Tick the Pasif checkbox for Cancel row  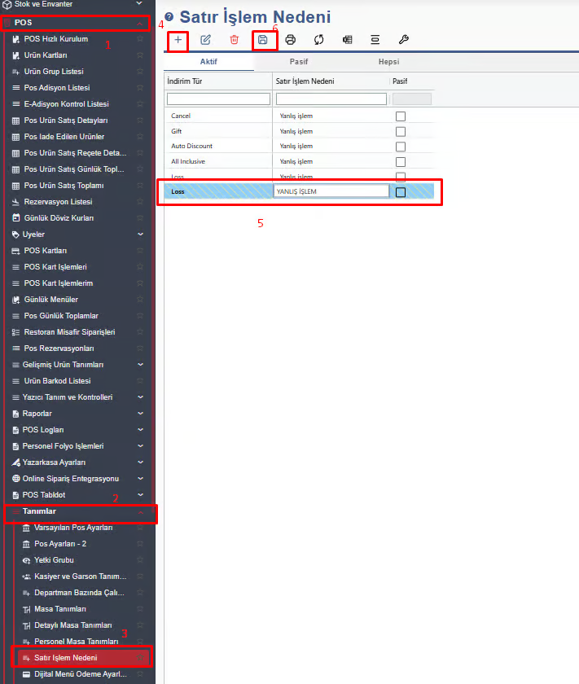click(x=400, y=116)
